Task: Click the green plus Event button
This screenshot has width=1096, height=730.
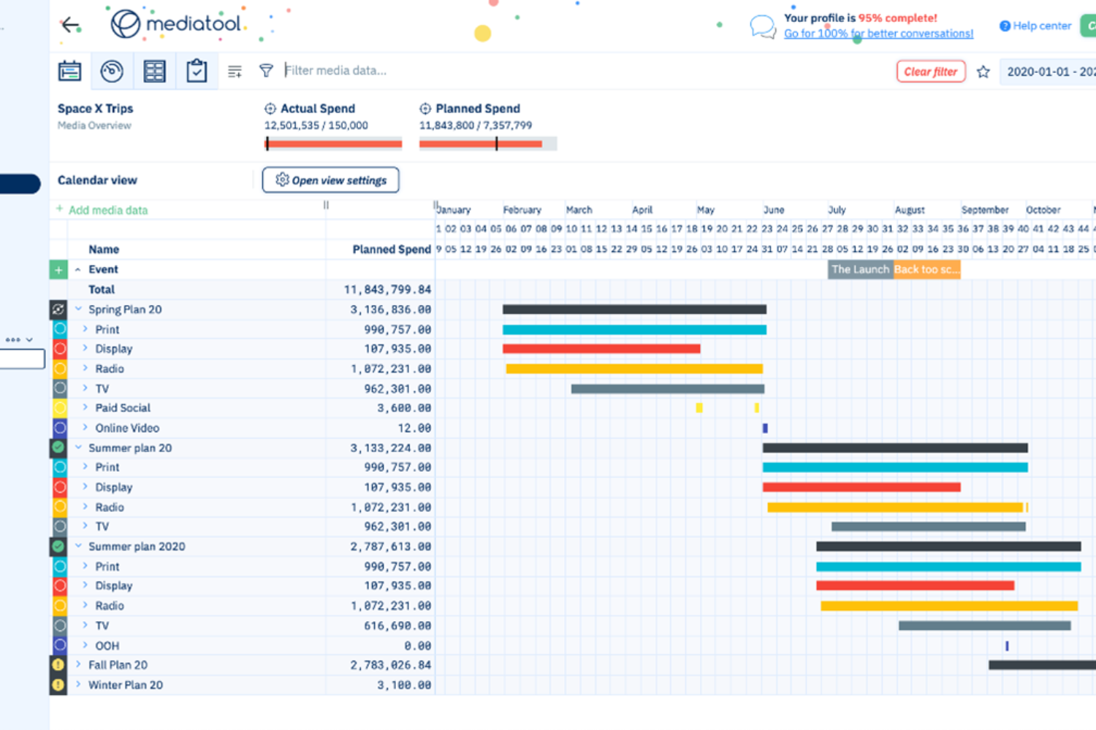Action: click(58, 269)
